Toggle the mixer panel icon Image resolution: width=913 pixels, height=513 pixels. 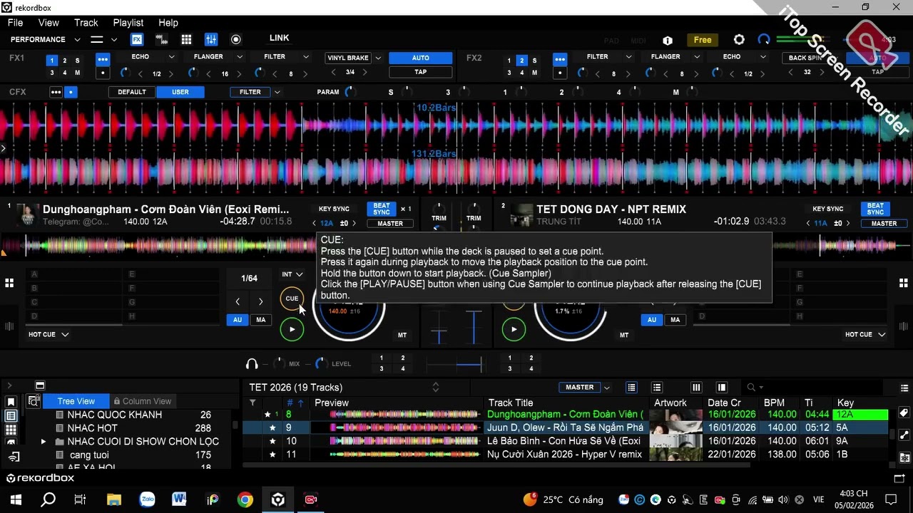[x=211, y=39]
